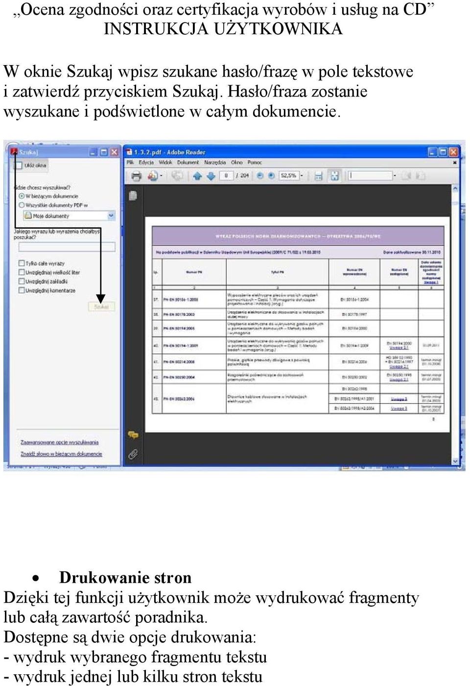Click the Ułóż okna arrange windows button

30,166
